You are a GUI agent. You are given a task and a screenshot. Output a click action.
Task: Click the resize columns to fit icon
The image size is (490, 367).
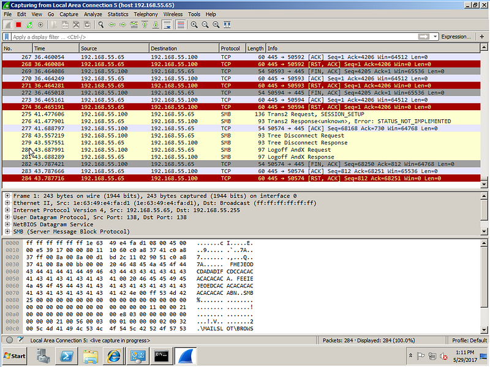pyautogui.click(x=227, y=25)
